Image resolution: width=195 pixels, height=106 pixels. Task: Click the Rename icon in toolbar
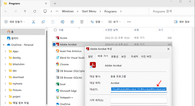click(62, 22)
